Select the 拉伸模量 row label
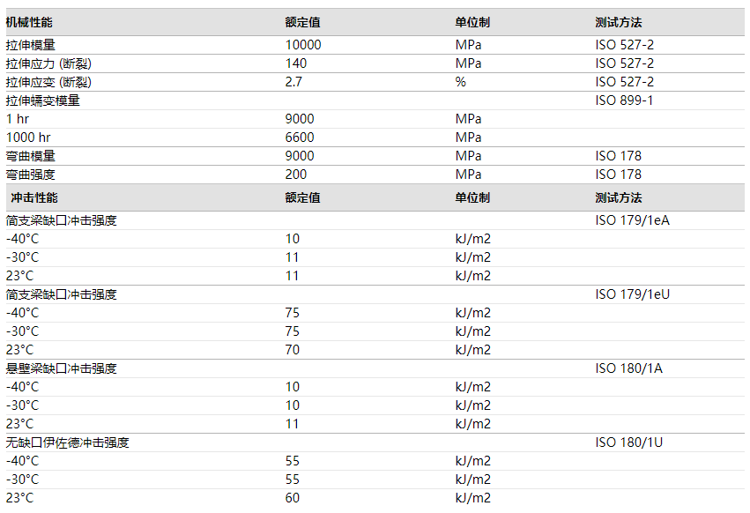 [x=31, y=45]
